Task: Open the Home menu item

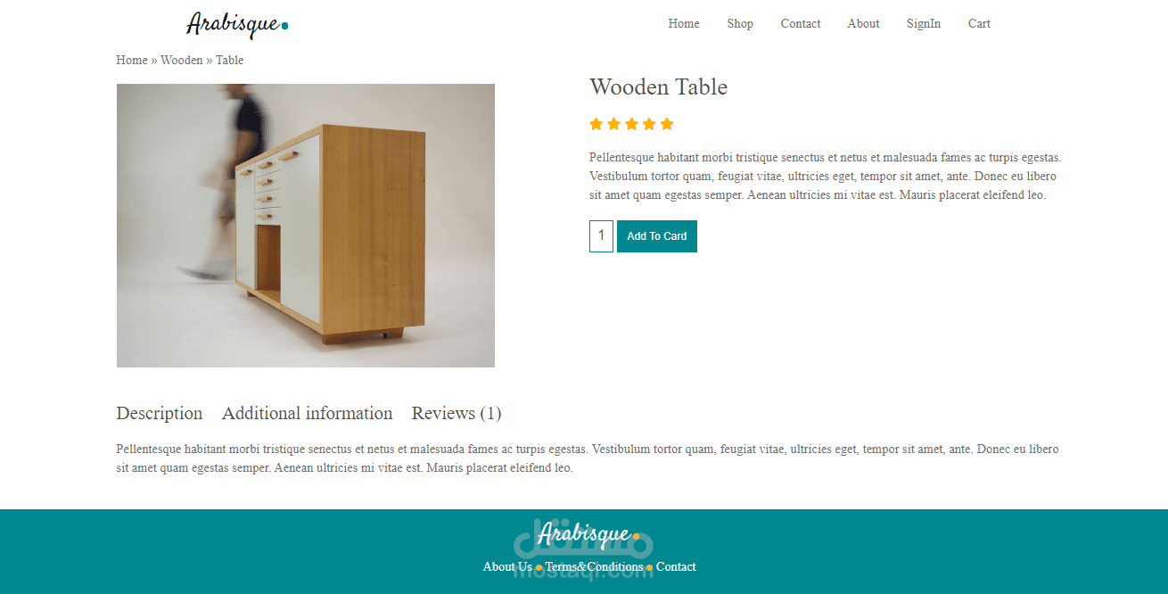Action: coord(684,24)
